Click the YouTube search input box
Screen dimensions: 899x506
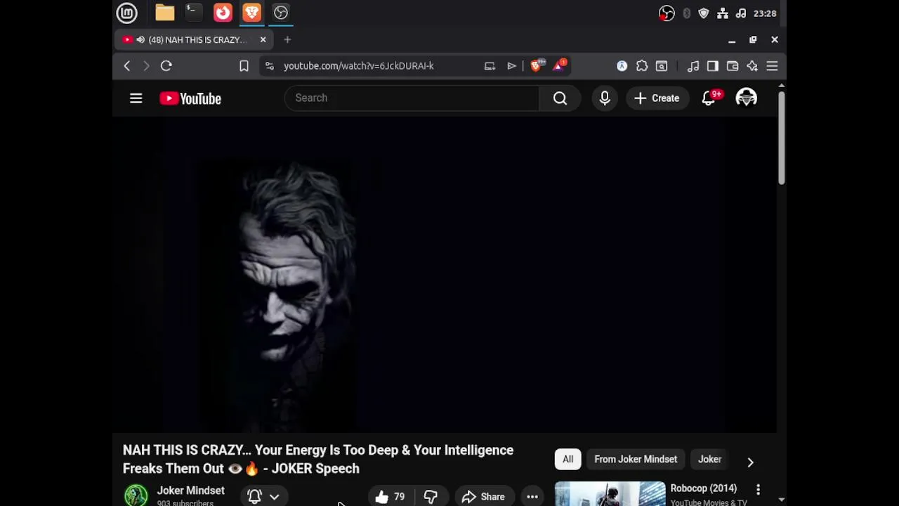tap(412, 98)
